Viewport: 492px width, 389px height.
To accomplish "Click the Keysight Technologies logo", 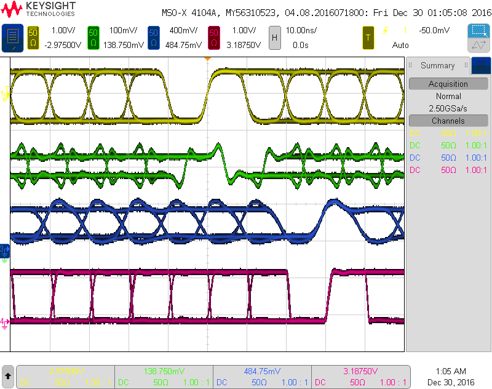I will click(38, 9).
